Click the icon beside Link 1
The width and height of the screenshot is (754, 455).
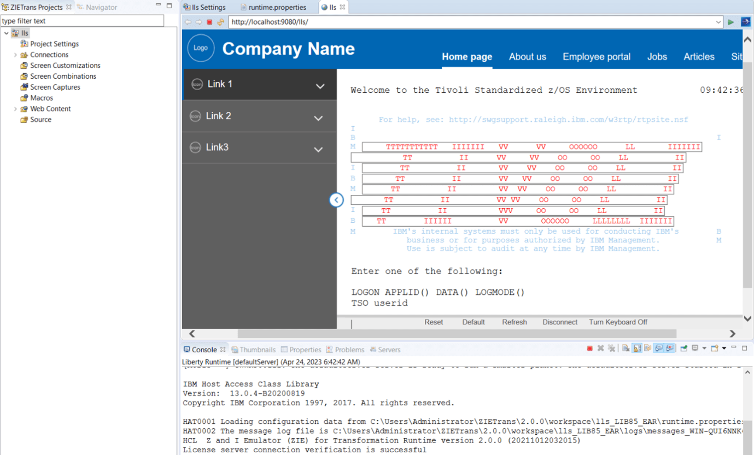[x=197, y=84]
